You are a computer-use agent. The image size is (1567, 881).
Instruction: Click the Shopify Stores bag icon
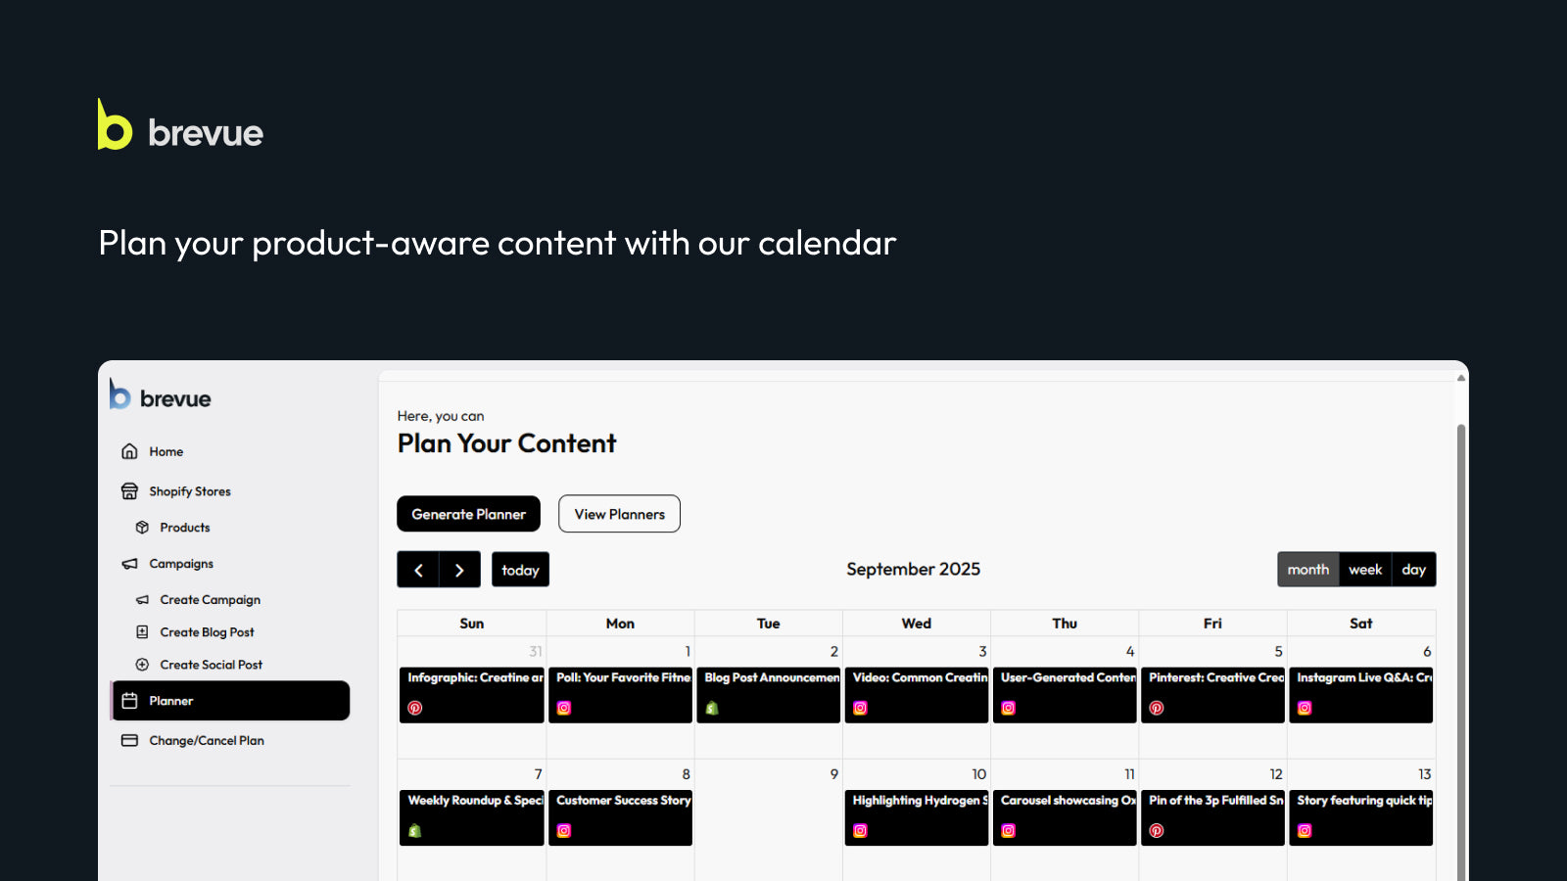click(129, 490)
